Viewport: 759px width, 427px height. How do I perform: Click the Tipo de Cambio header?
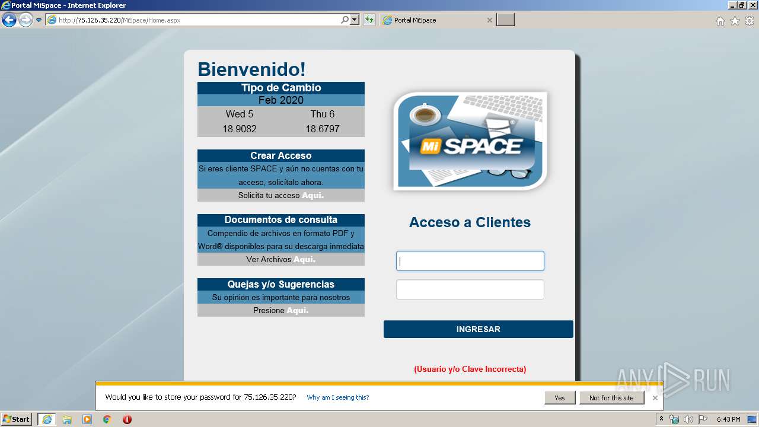[281, 88]
